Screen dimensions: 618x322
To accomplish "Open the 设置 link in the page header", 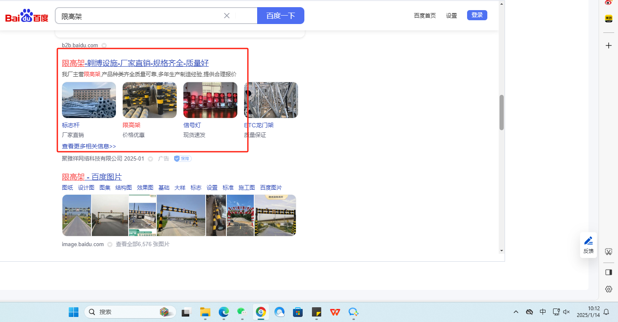I will (451, 16).
